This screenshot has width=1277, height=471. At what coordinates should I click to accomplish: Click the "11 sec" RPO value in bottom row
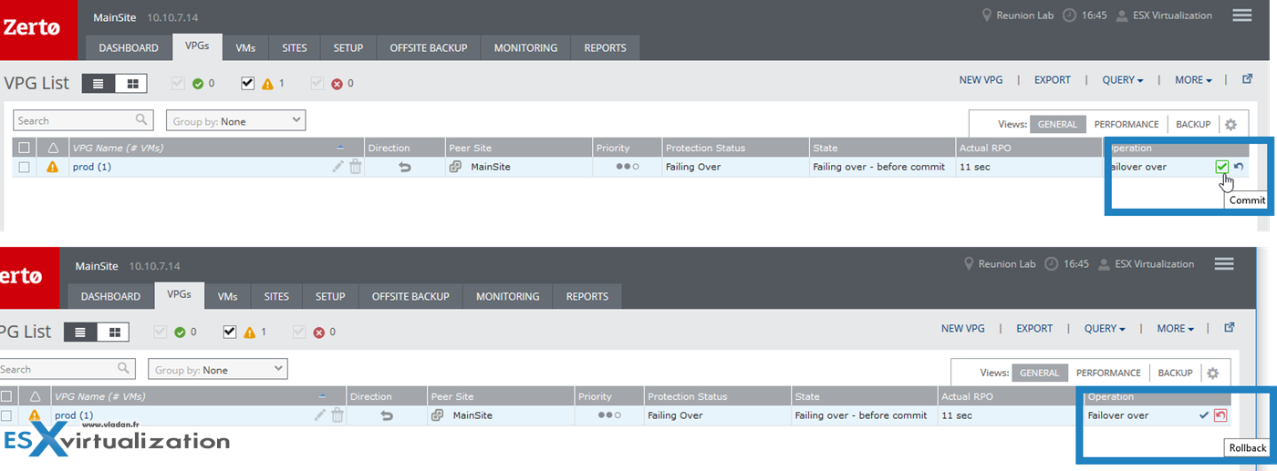click(x=956, y=415)
